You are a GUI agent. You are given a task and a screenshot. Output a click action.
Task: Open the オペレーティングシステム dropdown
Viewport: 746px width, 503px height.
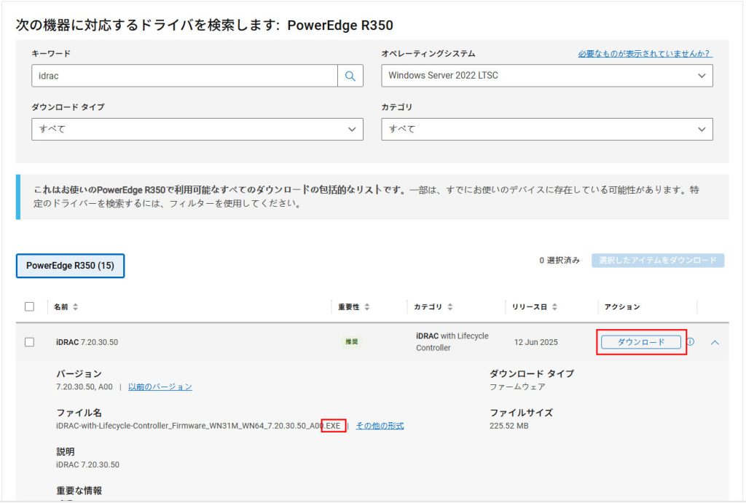click(546, 76)
